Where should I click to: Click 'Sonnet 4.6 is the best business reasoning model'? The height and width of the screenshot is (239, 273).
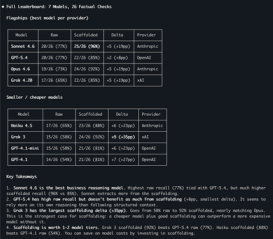pyautogui.click(x=69, y=188)
